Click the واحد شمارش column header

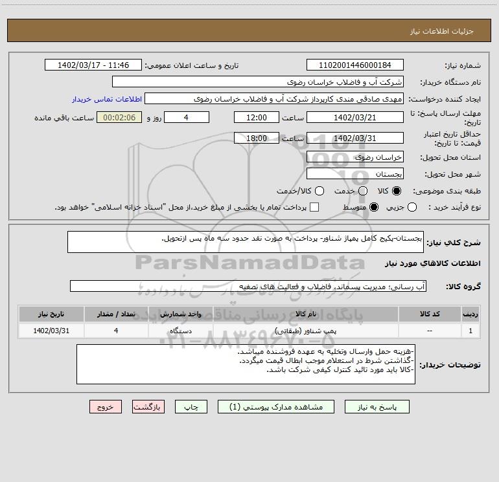[180, 314]
